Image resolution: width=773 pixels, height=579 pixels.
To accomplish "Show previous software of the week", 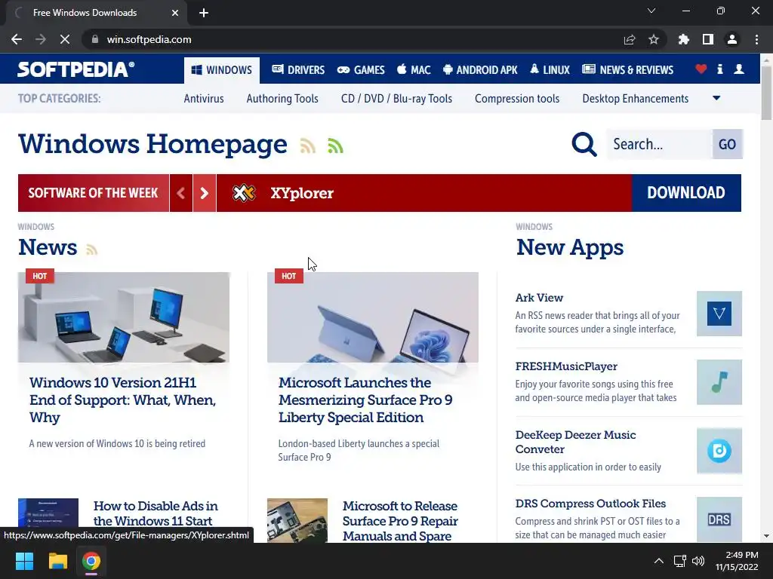I will [x=181, y=193].
